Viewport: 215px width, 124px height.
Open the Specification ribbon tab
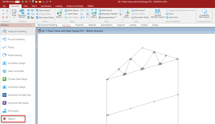(46, 6)
